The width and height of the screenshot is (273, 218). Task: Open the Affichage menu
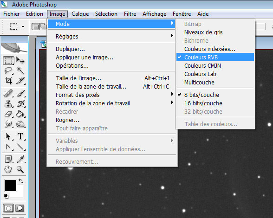(154, 14)
